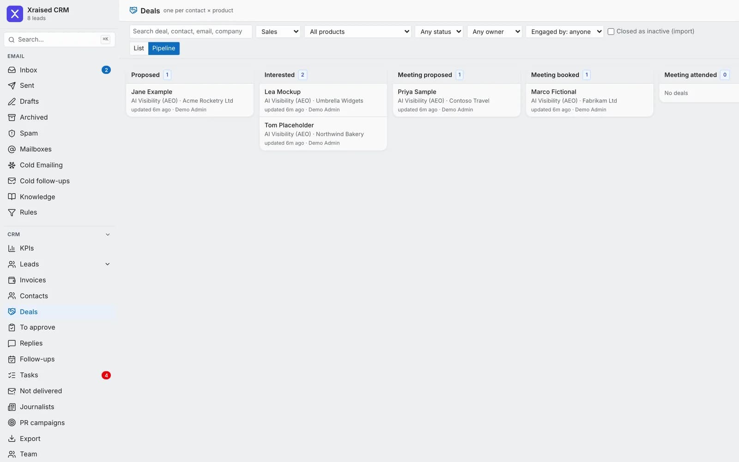The image size is (739, 462).
Task: Select the Pipeline view tab
Action: (x=164, y=48)
